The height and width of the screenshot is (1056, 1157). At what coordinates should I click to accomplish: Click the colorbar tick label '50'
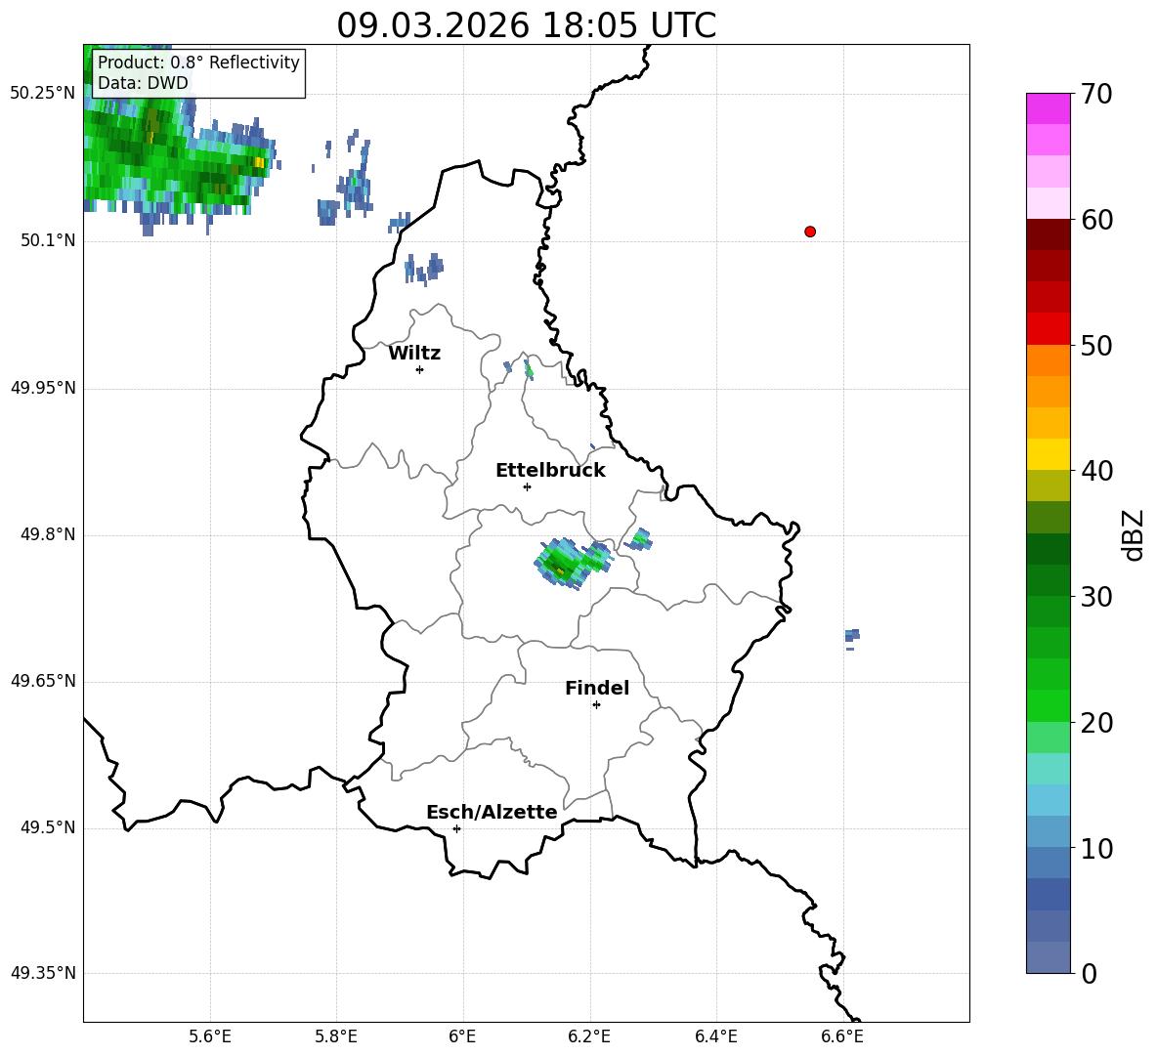pos(1096,346)
